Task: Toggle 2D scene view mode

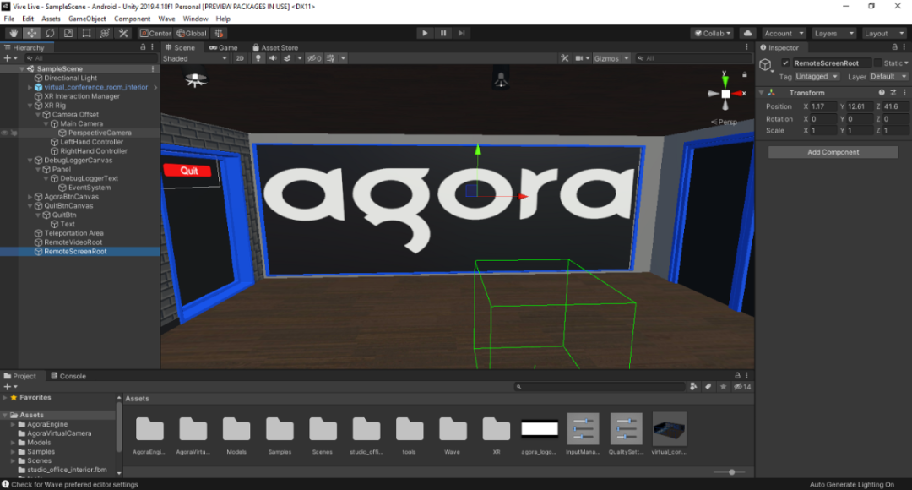Action: click(x=240, y=58)
